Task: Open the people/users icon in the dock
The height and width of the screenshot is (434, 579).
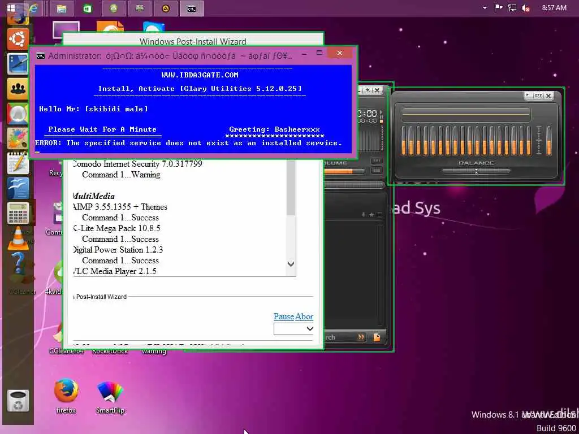Action: pos(18,89)
